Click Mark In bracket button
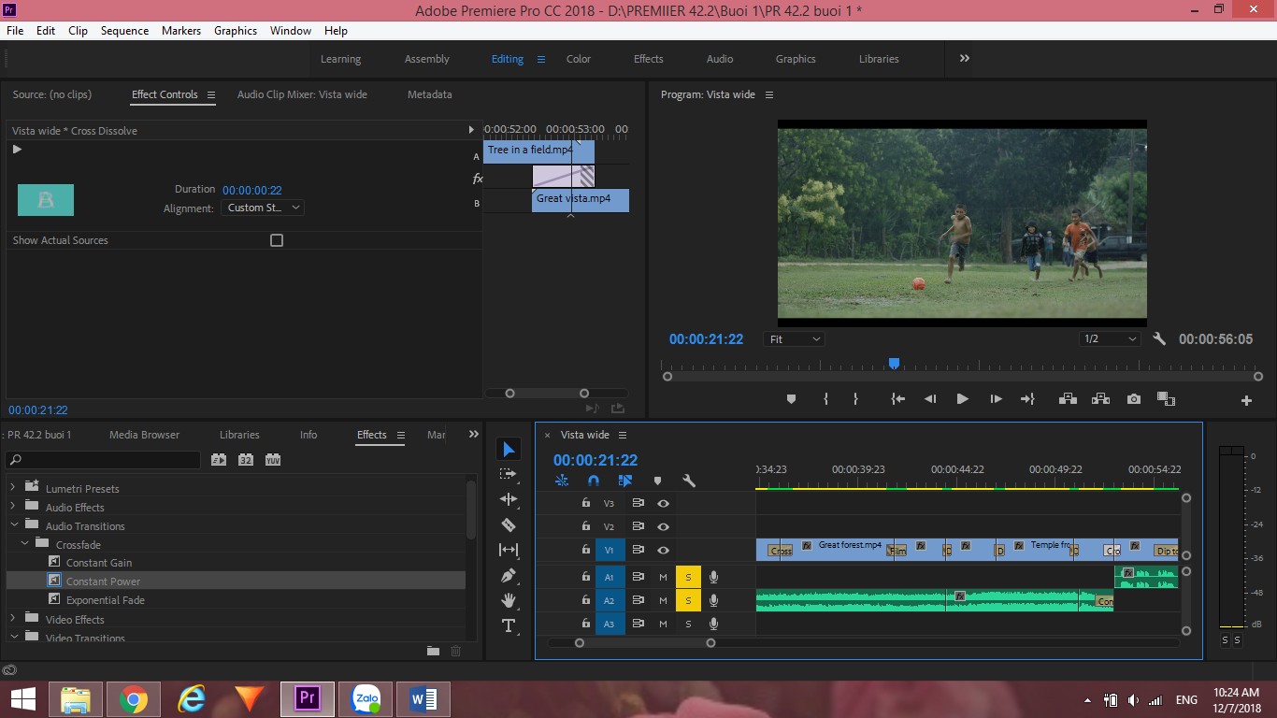The image size is (1277, 718). coord(825,399)
